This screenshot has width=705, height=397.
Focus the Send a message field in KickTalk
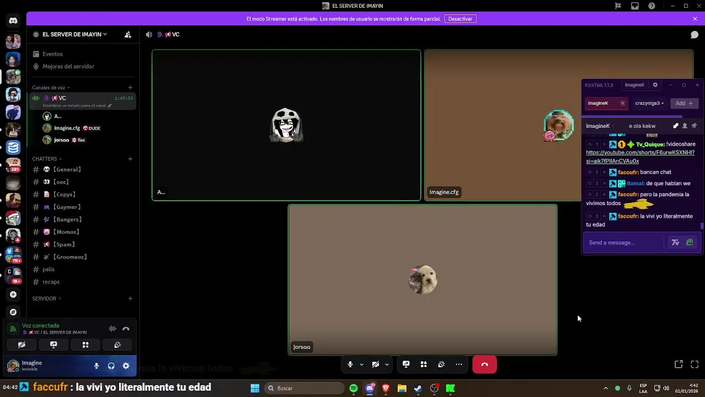[625, 243]
